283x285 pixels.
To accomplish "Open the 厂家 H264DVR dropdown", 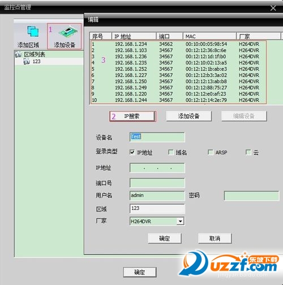I will click(180, 221).
